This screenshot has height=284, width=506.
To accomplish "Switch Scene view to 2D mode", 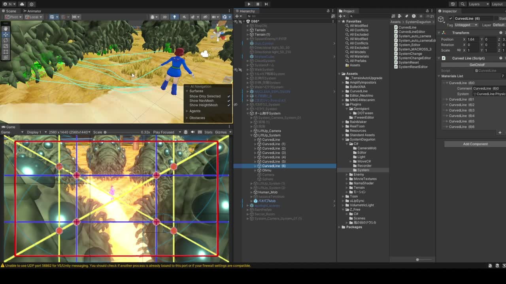I will coord(164,17).
